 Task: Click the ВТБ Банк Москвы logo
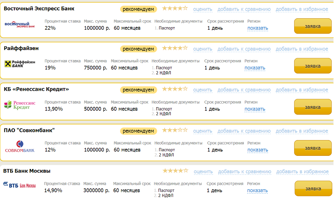coord(20,185)
